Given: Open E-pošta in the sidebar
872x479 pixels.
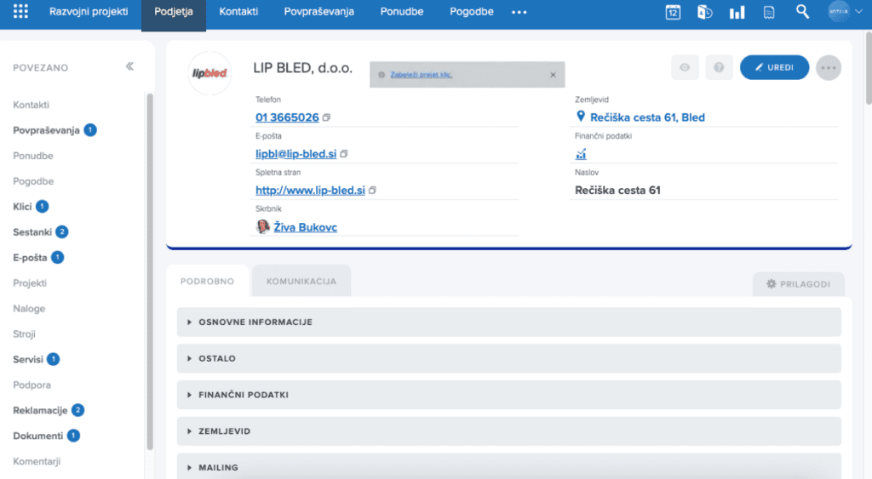Looking at the screenshot, I should pos(30,257).
